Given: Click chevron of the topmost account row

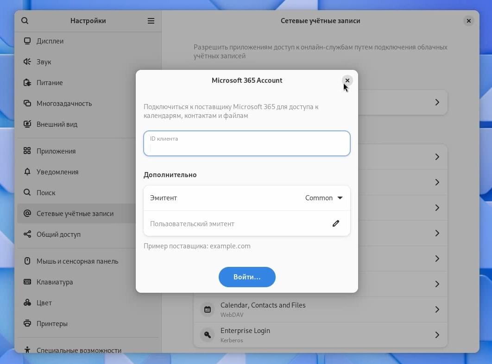Looking at the screenshot, I should (x=437, y=102).
